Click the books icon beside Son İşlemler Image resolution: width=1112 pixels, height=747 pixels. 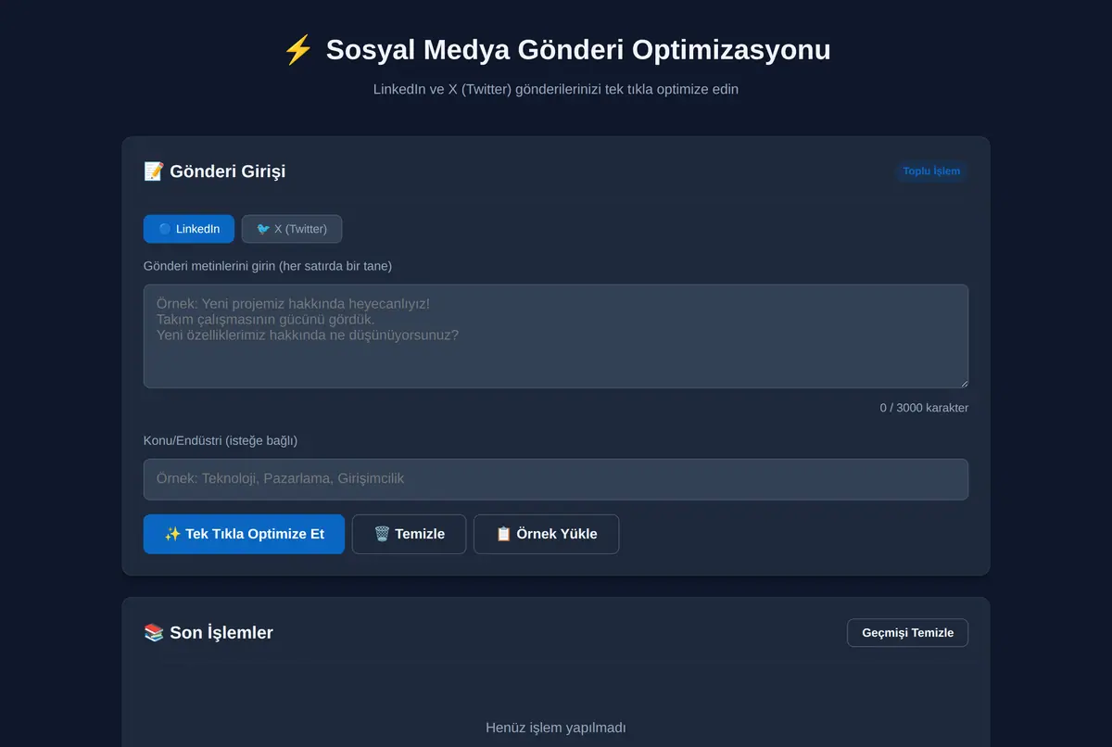coord(154,633)
